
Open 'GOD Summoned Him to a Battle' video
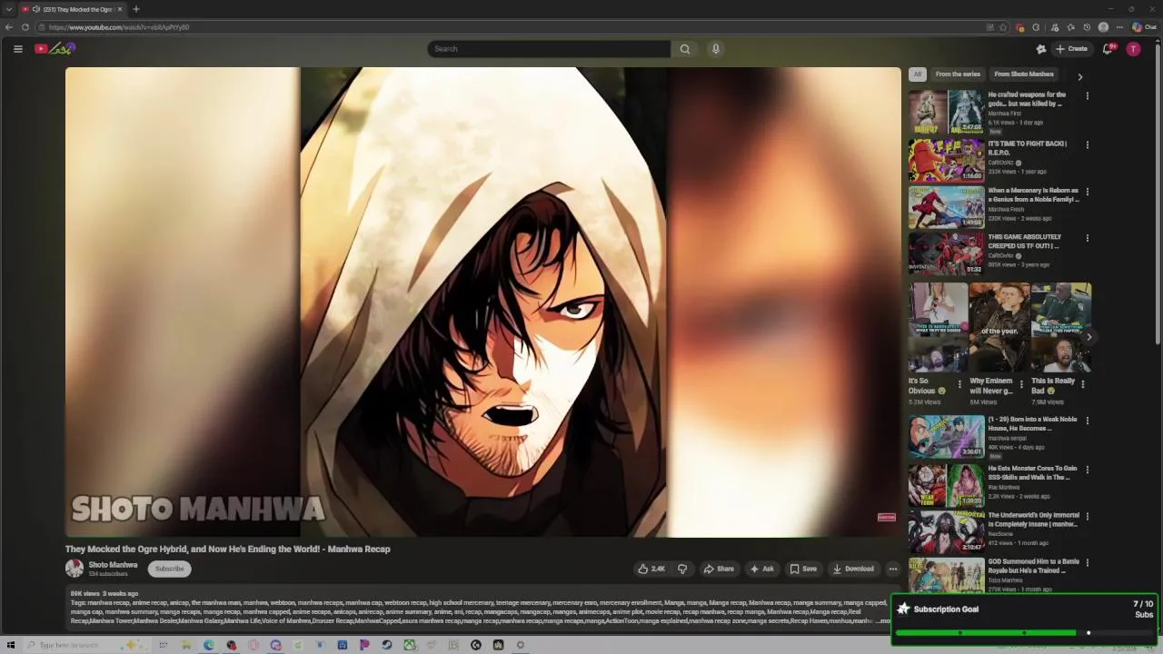click(x=946, y=576)
